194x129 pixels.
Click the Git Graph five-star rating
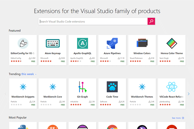(x=76, y=105)
